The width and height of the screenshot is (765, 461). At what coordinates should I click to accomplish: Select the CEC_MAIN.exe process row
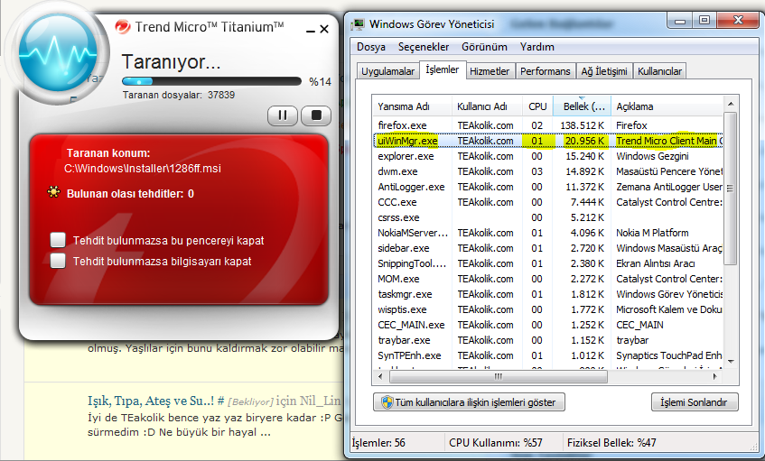(x=548, y=325)
